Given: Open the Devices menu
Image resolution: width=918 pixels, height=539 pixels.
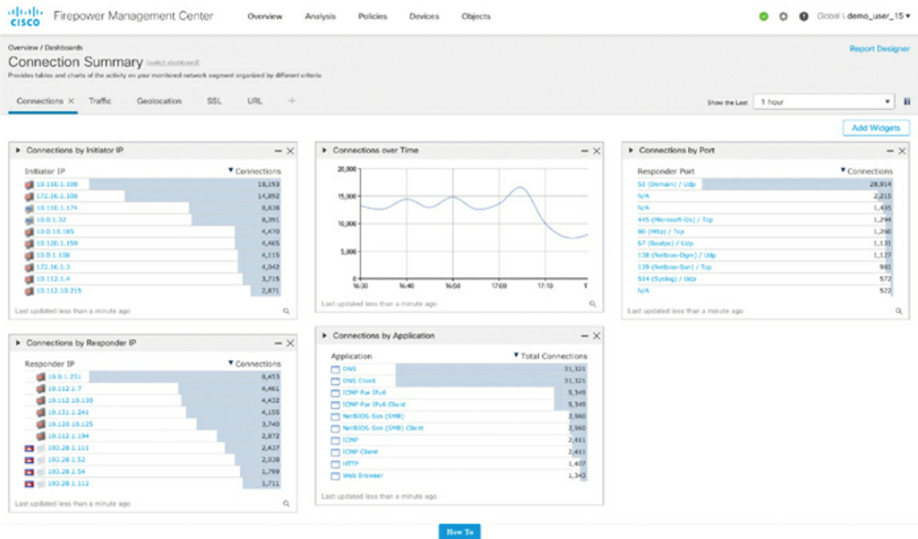Looking at the screenshot, I should 424,17.
